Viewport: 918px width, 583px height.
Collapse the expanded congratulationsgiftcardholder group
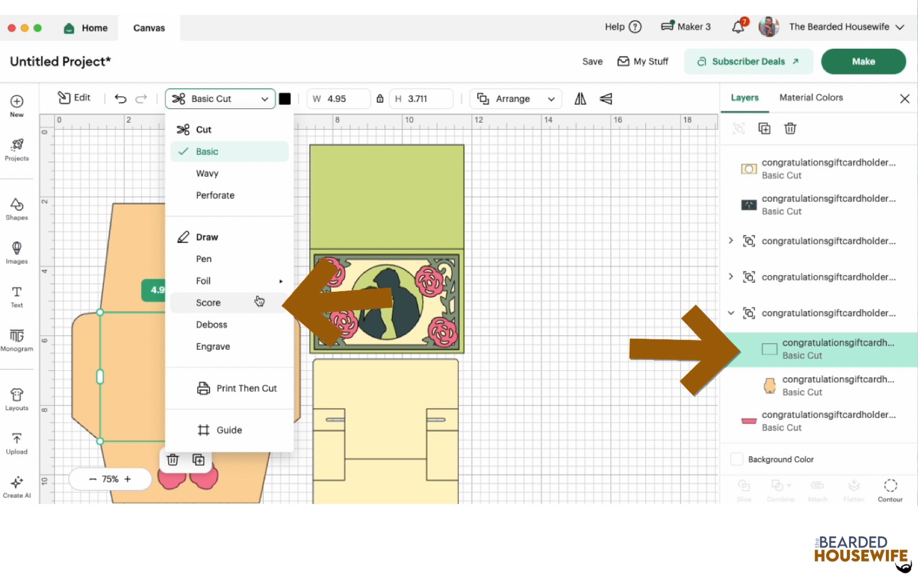[x=731, y=313]
